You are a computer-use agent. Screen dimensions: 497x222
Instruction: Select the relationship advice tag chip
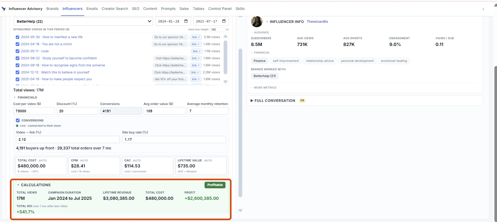click(320, 61)
